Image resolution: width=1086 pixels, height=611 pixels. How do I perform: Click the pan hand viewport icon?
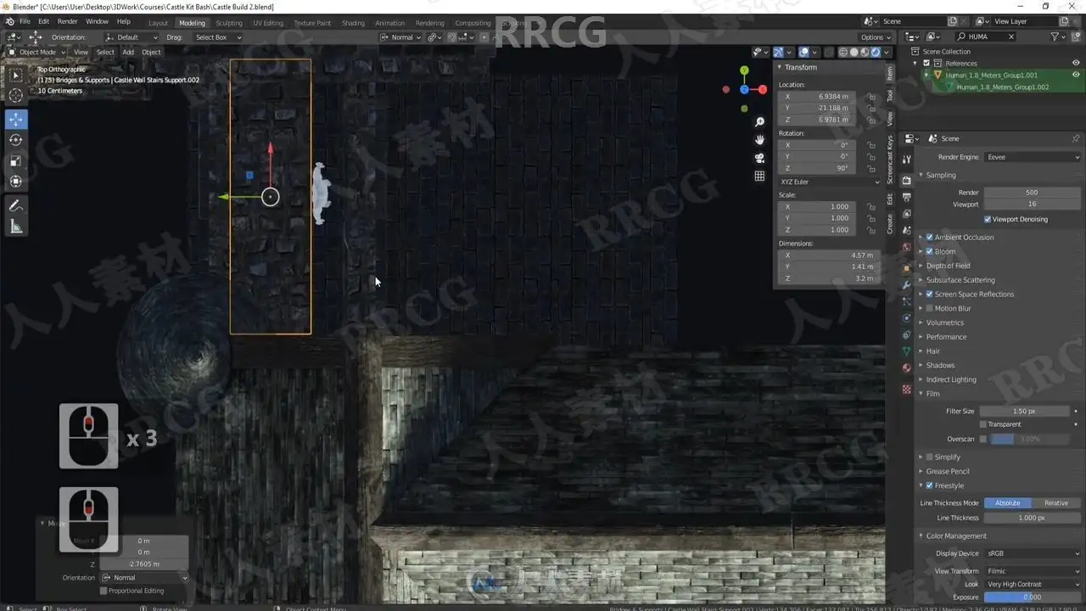(759, 140)
